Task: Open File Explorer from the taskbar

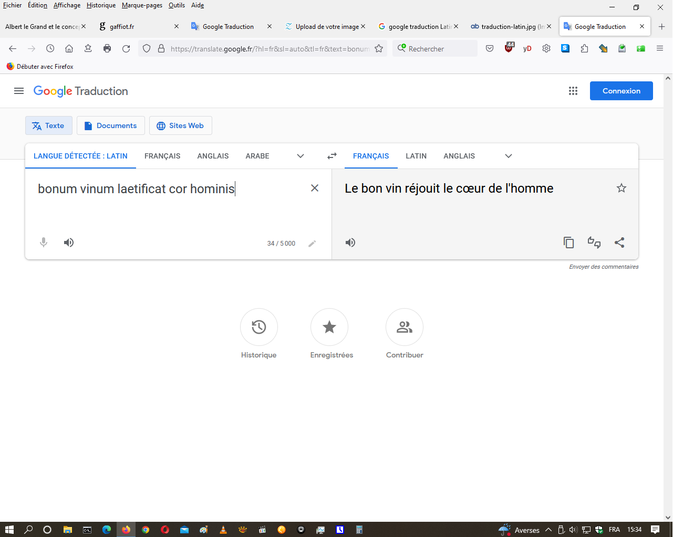Action: [67, 530]
